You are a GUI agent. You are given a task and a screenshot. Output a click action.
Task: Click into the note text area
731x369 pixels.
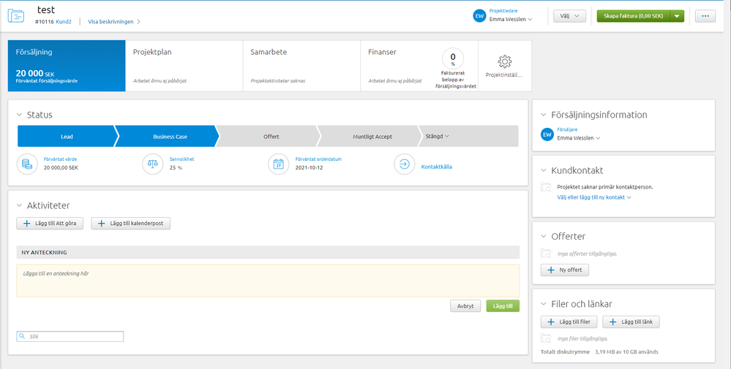pos(268,281)
